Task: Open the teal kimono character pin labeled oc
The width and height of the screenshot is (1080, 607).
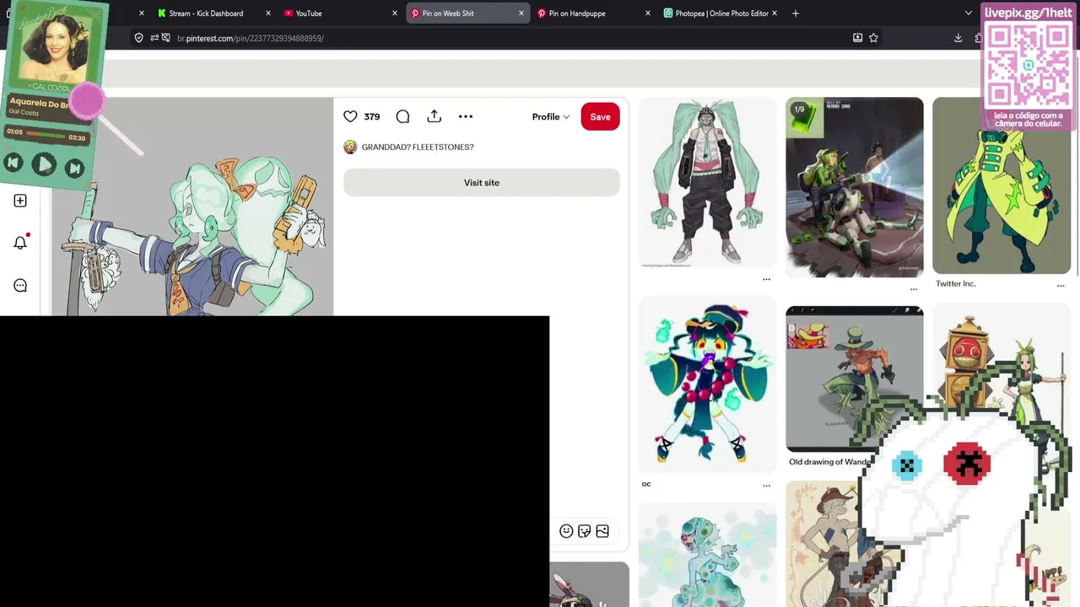Action: (707, 384)
